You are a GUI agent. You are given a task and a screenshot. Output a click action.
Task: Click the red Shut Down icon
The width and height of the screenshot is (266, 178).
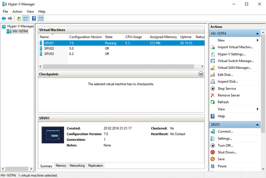[213, 152]
